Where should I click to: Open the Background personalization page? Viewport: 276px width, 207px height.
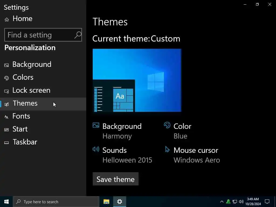43,64
